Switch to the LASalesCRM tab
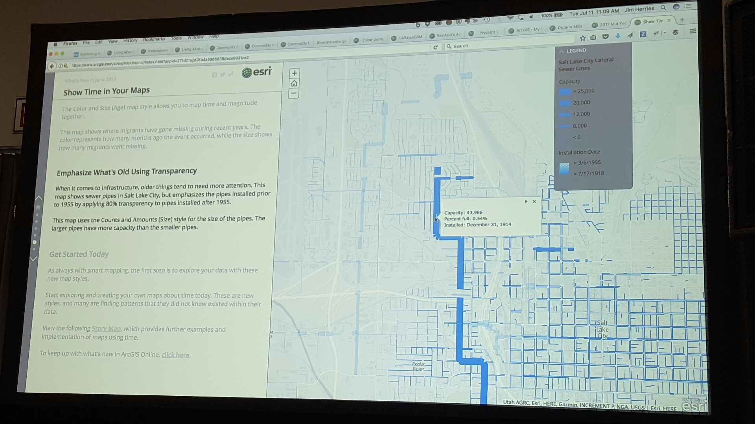Image resolution: width=755 pixels, height=424 pixels. point(407,38)
